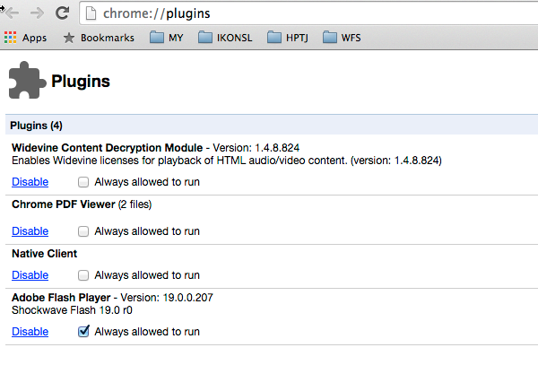The height and width of the screenshot is (365, 538).
Task: Reload the plugins page
Action: (x=62, y=13)
